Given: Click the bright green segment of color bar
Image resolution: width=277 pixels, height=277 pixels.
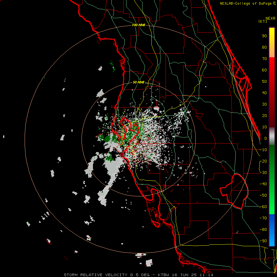Looking at the screenshot, I should click(272, 180).
